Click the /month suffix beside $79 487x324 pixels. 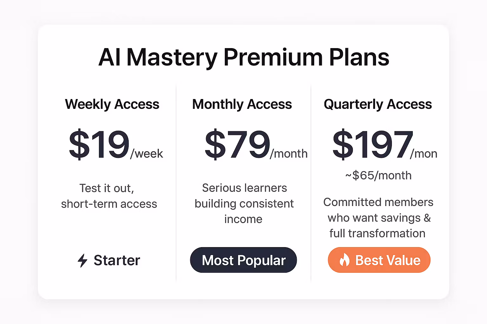pyautogui.click(x=289, y=154)
